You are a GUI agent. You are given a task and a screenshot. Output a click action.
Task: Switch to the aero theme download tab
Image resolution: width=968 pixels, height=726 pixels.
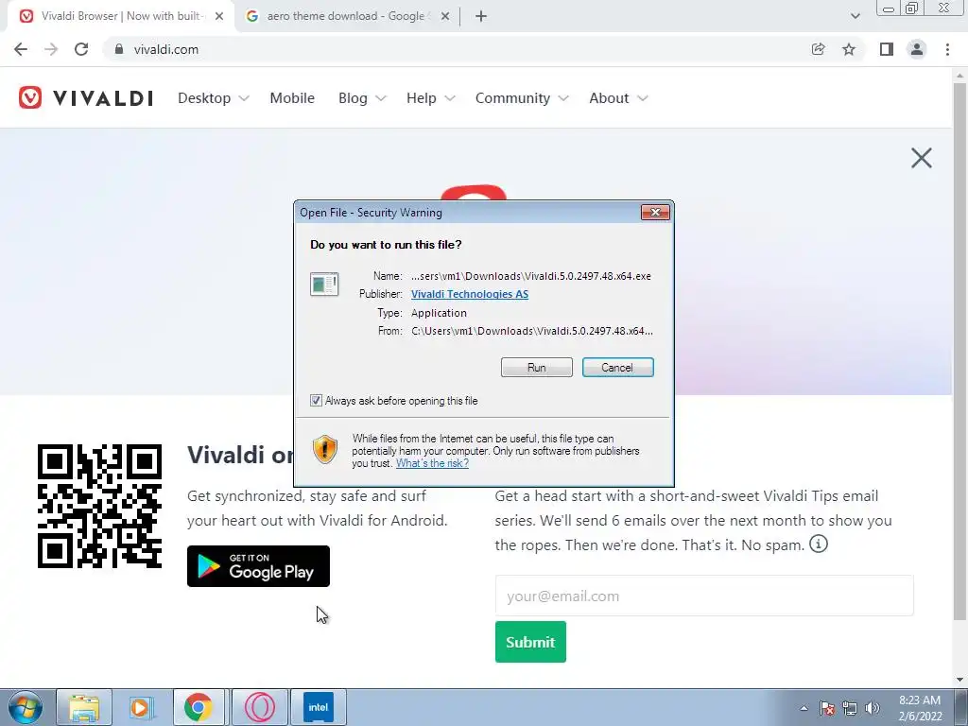[346, 16]
